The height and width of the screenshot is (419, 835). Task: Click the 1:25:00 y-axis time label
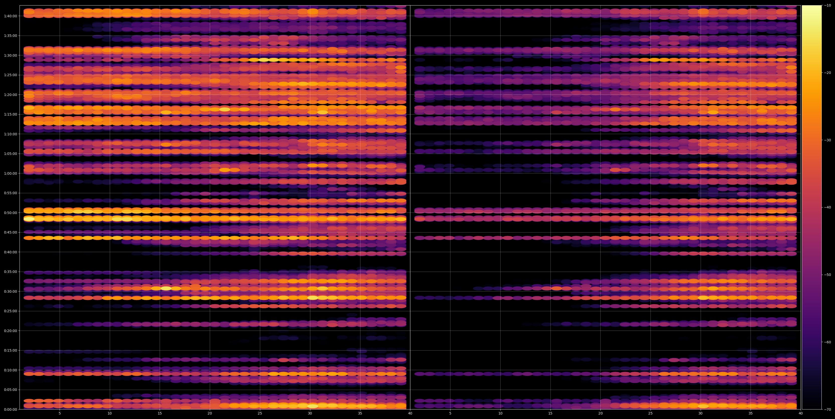[x=11, y=75]
